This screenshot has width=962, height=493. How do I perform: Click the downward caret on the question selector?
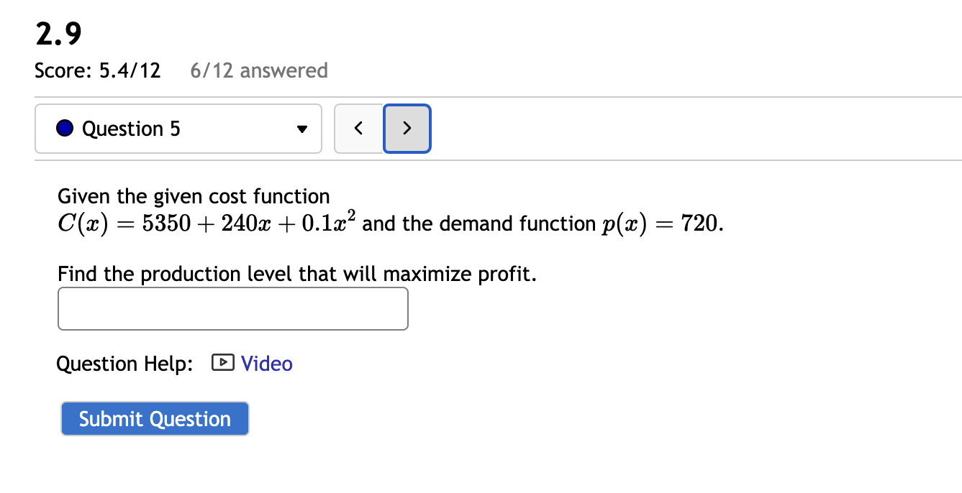click(x=301, y=129)
